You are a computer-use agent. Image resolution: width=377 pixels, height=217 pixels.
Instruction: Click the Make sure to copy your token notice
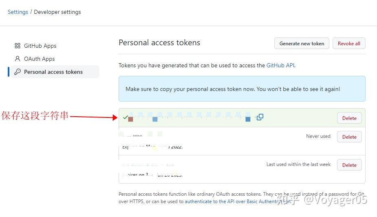242,89
